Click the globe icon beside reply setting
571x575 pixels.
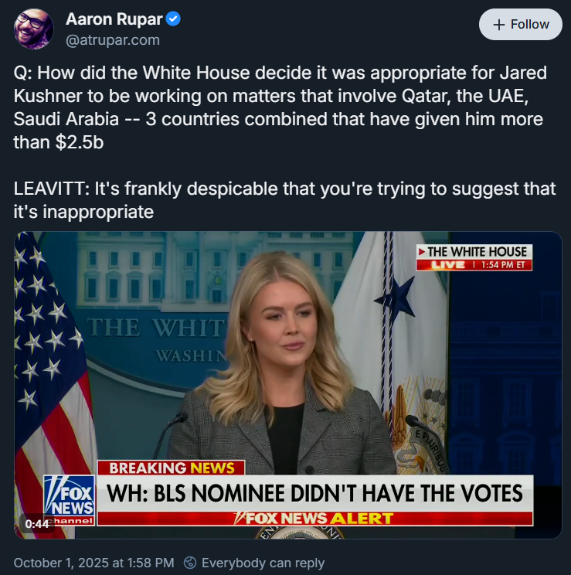189,563
